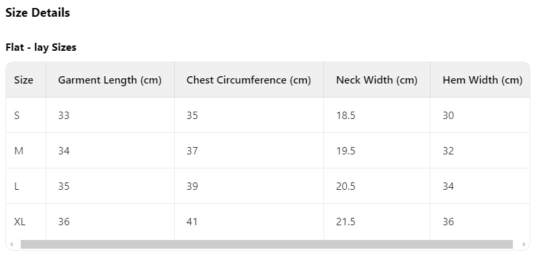Click neck width value 21.5
Image resolution: width=537 pixels, height=260 pixels.
[x=346, y=222]
